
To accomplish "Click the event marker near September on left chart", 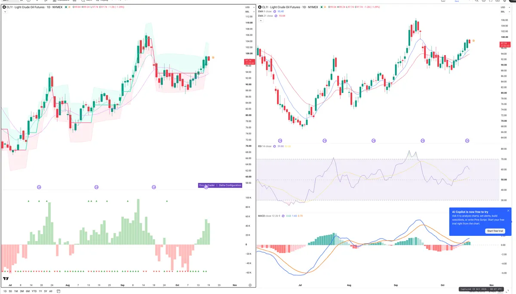I will (154, 187).
